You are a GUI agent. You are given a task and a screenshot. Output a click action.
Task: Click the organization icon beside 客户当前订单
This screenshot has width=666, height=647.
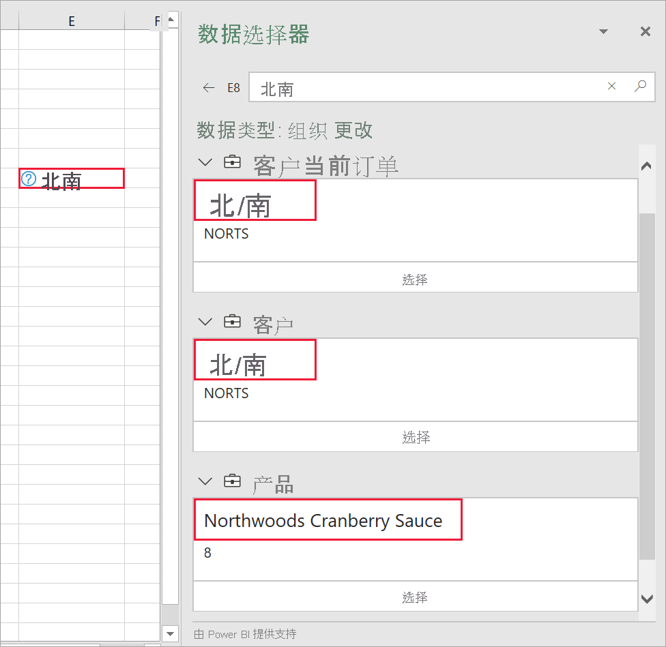coord(233,162)
